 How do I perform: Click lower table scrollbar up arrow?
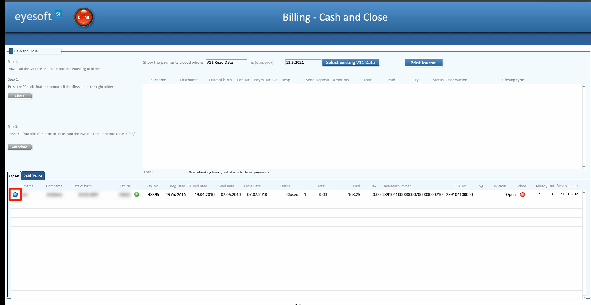pyautogui.click(x=584, y=192)
